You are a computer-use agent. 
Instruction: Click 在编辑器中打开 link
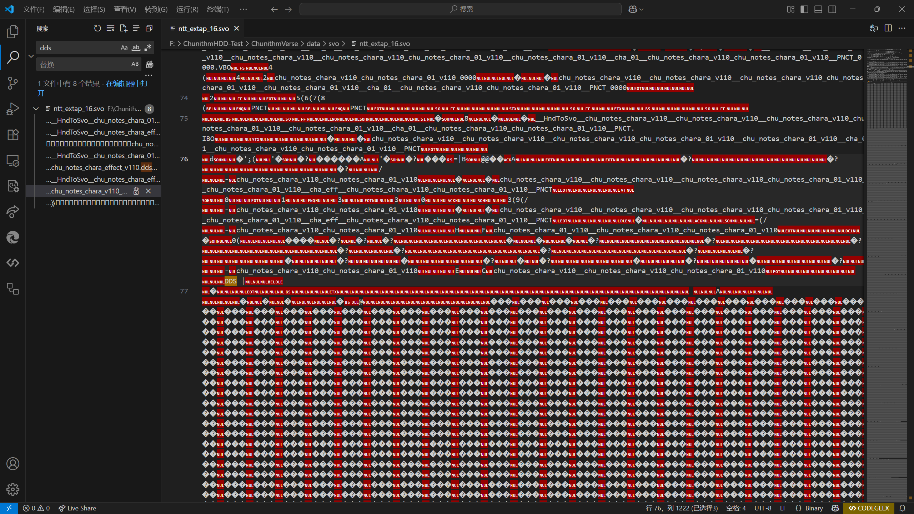126,84
